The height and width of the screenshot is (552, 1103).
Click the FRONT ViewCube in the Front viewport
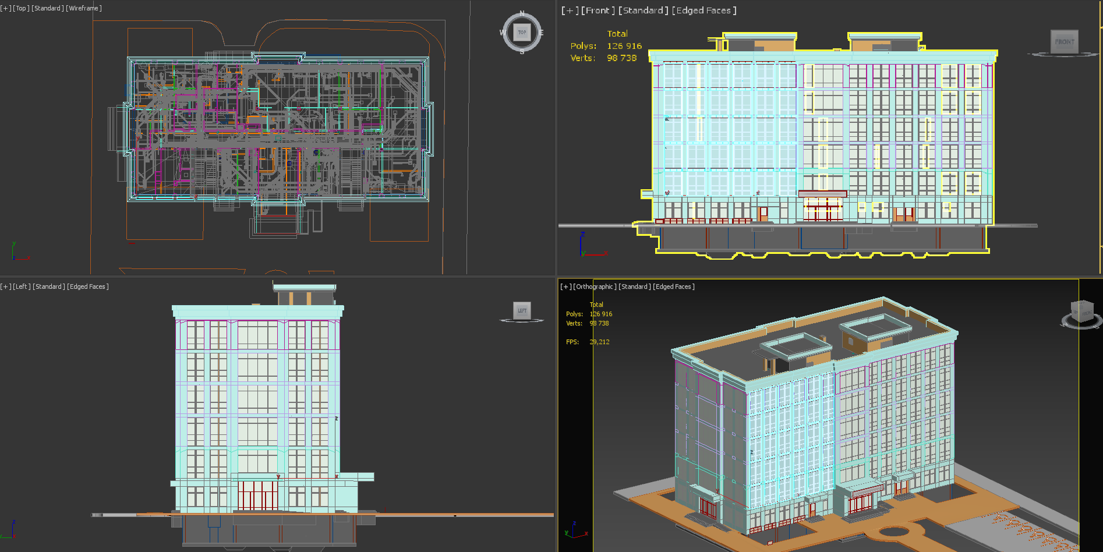point(1064,41)
